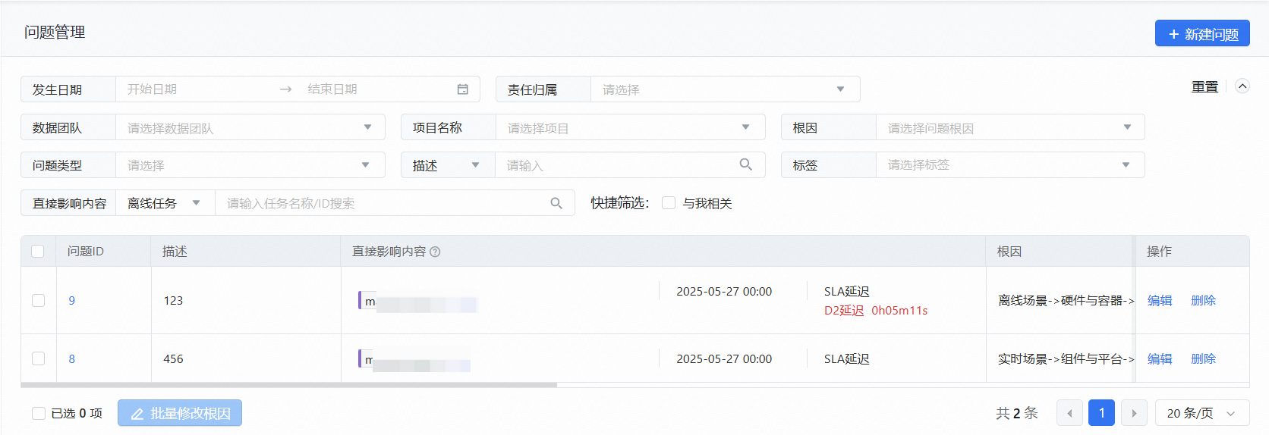1269x435 pixels.
Task: Open 请选择项目 dropdown
Action: 630,127
